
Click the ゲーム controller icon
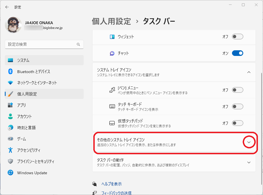[10, 139]
